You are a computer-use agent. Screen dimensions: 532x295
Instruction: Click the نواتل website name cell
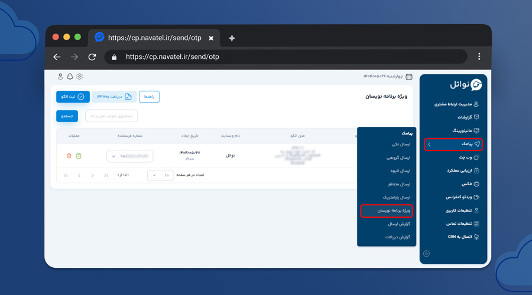231,156
